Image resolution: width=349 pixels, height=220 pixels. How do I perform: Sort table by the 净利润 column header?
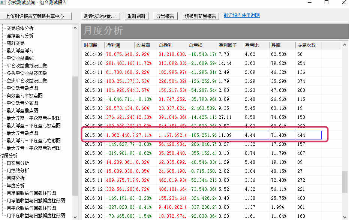pyautogui.click(x=113, y=45)
